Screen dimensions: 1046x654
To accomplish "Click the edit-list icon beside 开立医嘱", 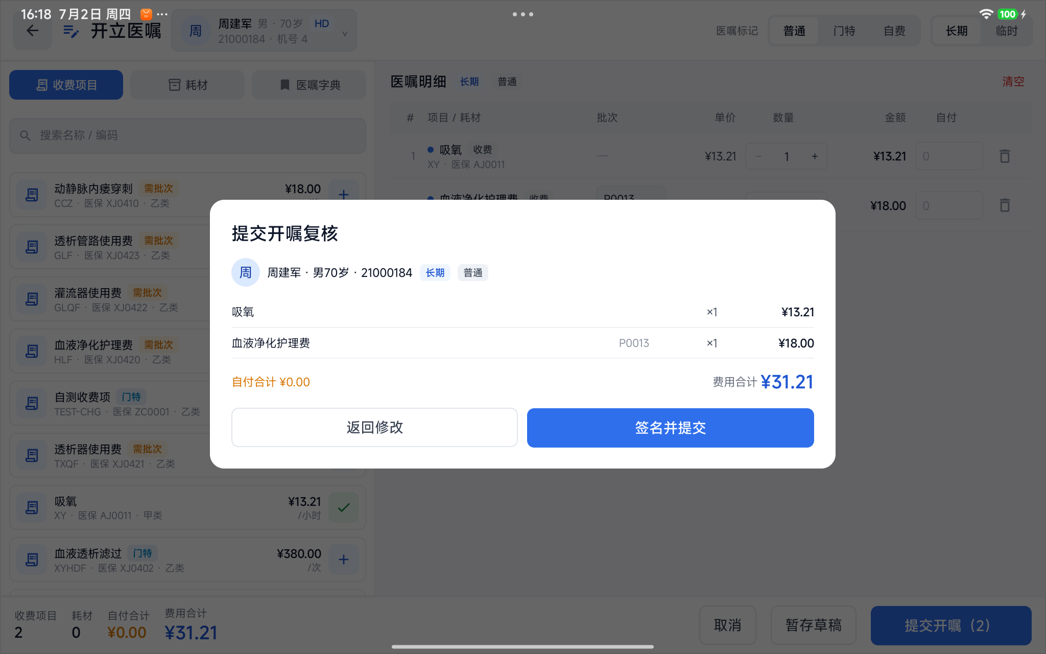I will (70, 31).
